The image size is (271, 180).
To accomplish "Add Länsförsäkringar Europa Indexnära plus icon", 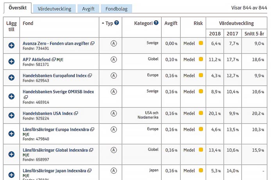I will click(x=11, y=134).
